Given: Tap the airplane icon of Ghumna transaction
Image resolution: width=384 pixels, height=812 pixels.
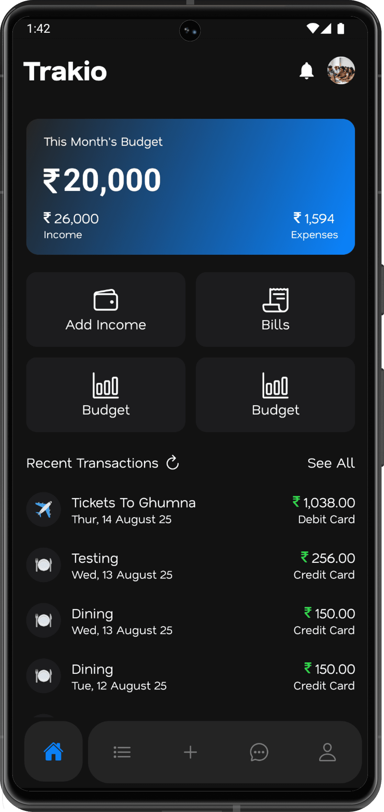Looking at the screenshot, I should (x=44, y=509).
